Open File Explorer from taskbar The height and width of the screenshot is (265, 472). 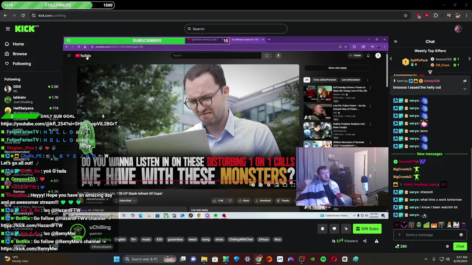(204, 259)
